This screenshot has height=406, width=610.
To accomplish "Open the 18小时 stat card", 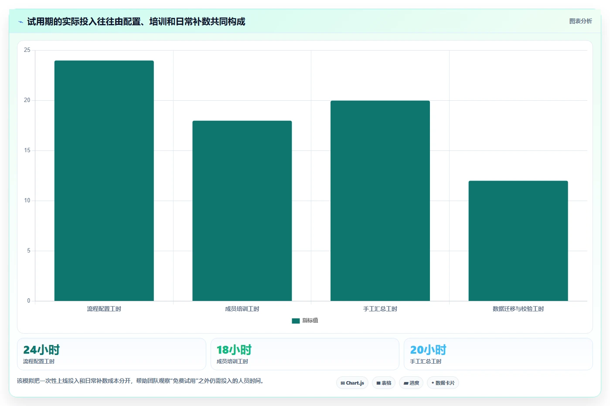I will 305,354.
